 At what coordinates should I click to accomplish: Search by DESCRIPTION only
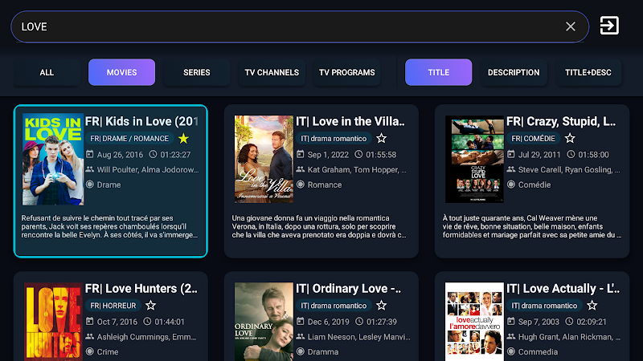pyautogui.click(x=514, y=72)
